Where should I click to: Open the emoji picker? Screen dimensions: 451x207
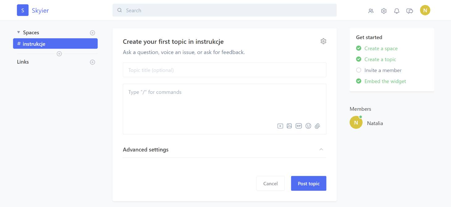[308, 126]
